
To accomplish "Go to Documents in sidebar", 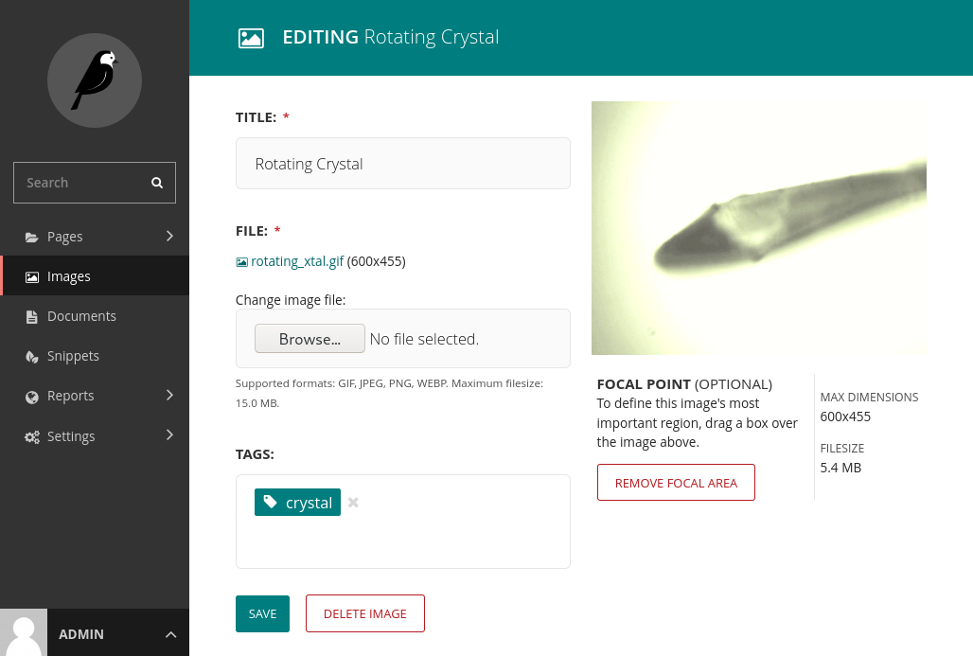I will 81,316.
